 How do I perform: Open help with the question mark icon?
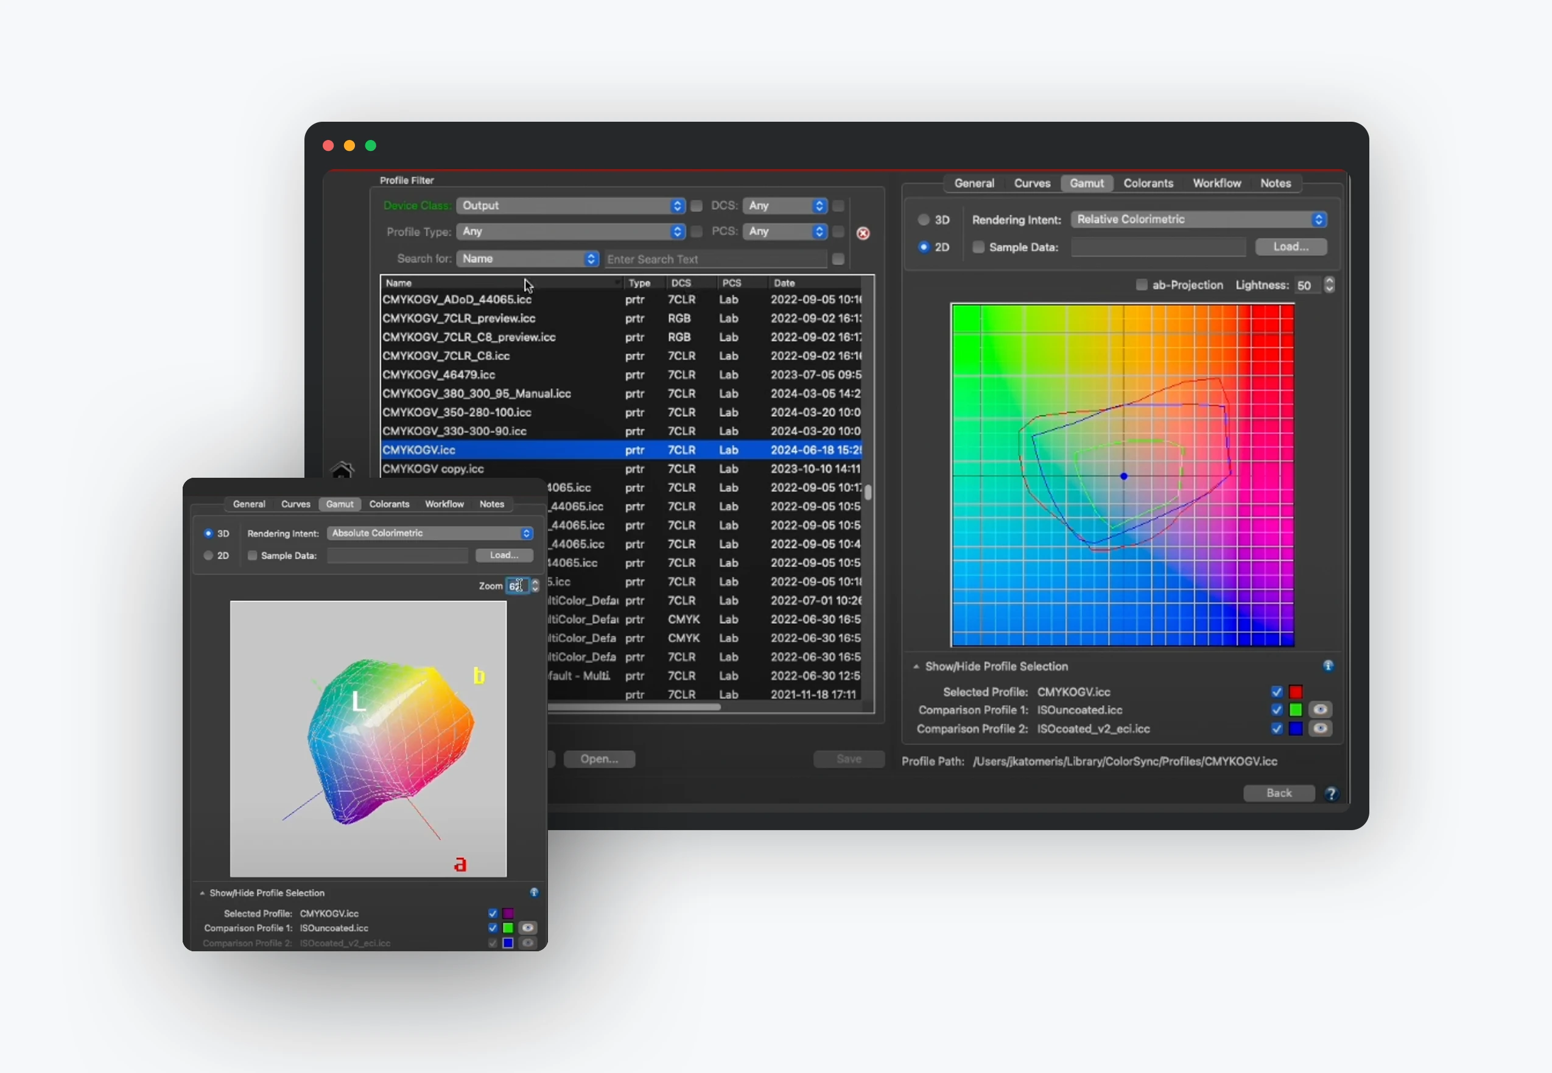pos(1332,794)
